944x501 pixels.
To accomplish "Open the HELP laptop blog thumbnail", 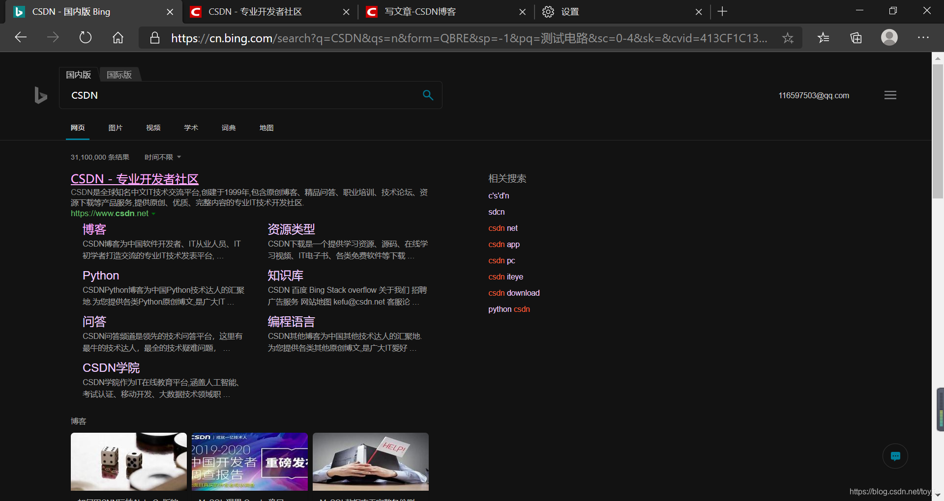I will 371,462.
